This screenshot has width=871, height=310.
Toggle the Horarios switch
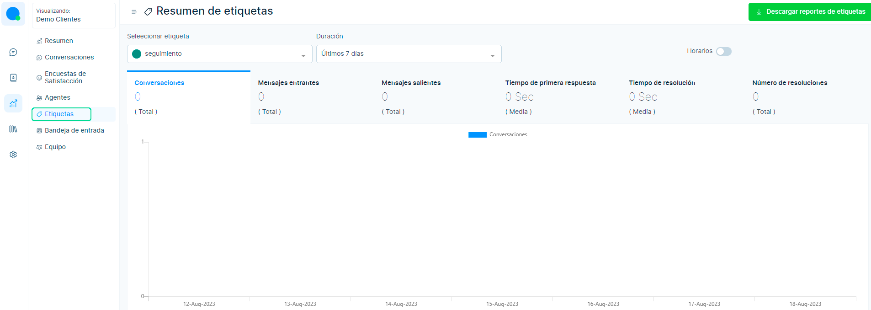[723, 51]
